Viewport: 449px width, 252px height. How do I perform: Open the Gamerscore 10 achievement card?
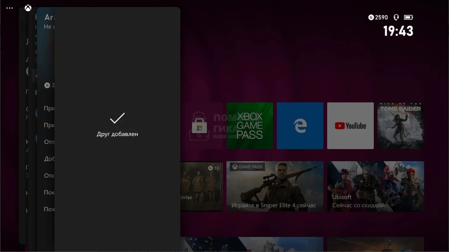[202, 186]
